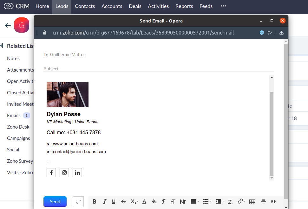Image resolution: width=308 pixels, height=209 pixels.
Task: Click the Subject field
Action: tap(159, 69)
